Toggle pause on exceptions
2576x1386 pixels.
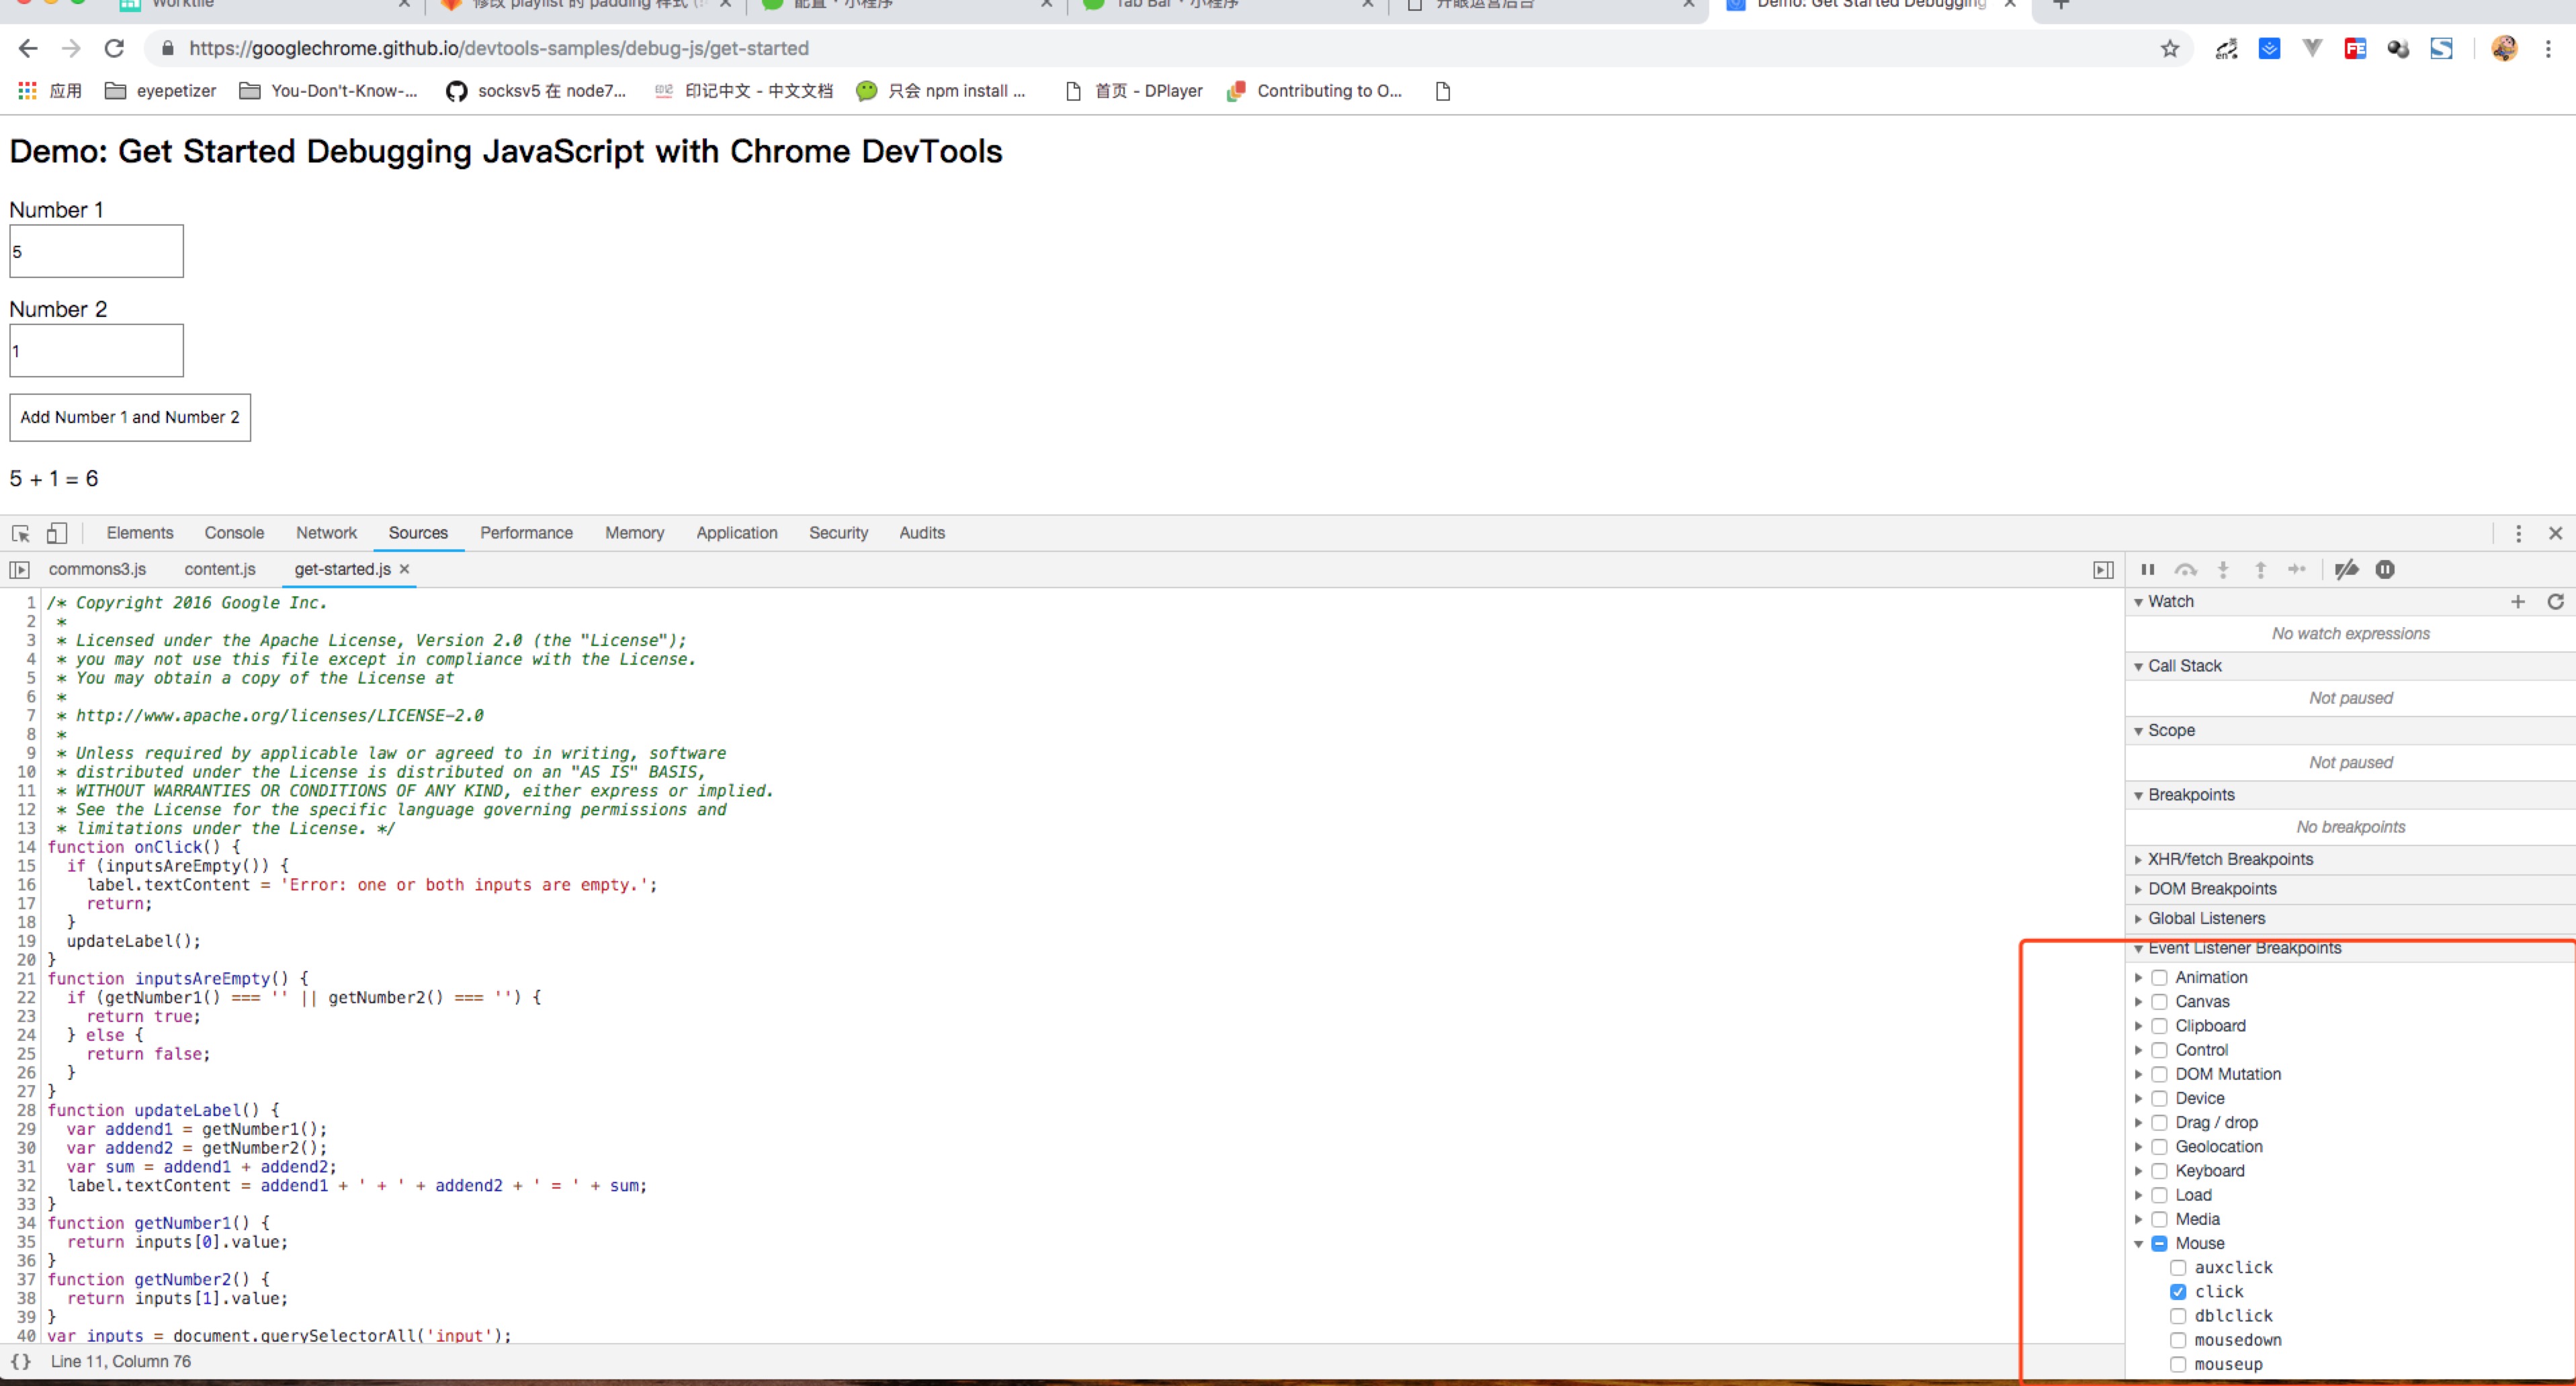click(x=2385, y=569)
